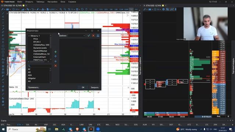235x132 pixels.
Task: Select the 1M timeframe button
Action: point(111,10)
